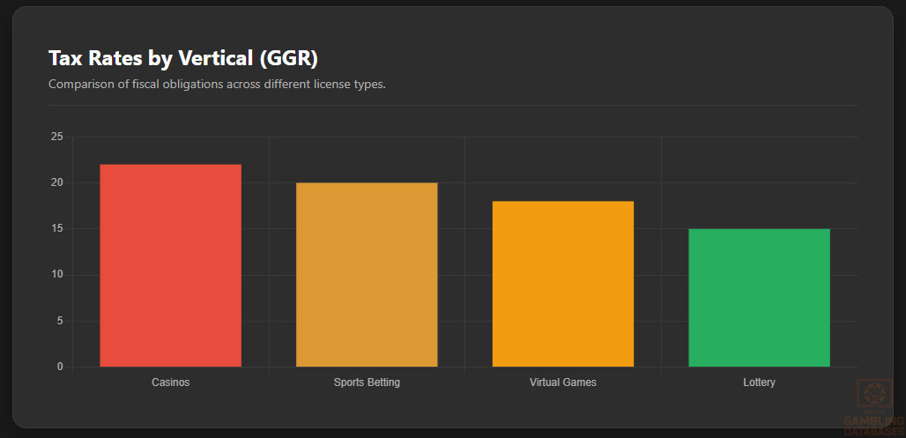
Task: Click the 10 y-axis tick label
Action: click(57, 275)
